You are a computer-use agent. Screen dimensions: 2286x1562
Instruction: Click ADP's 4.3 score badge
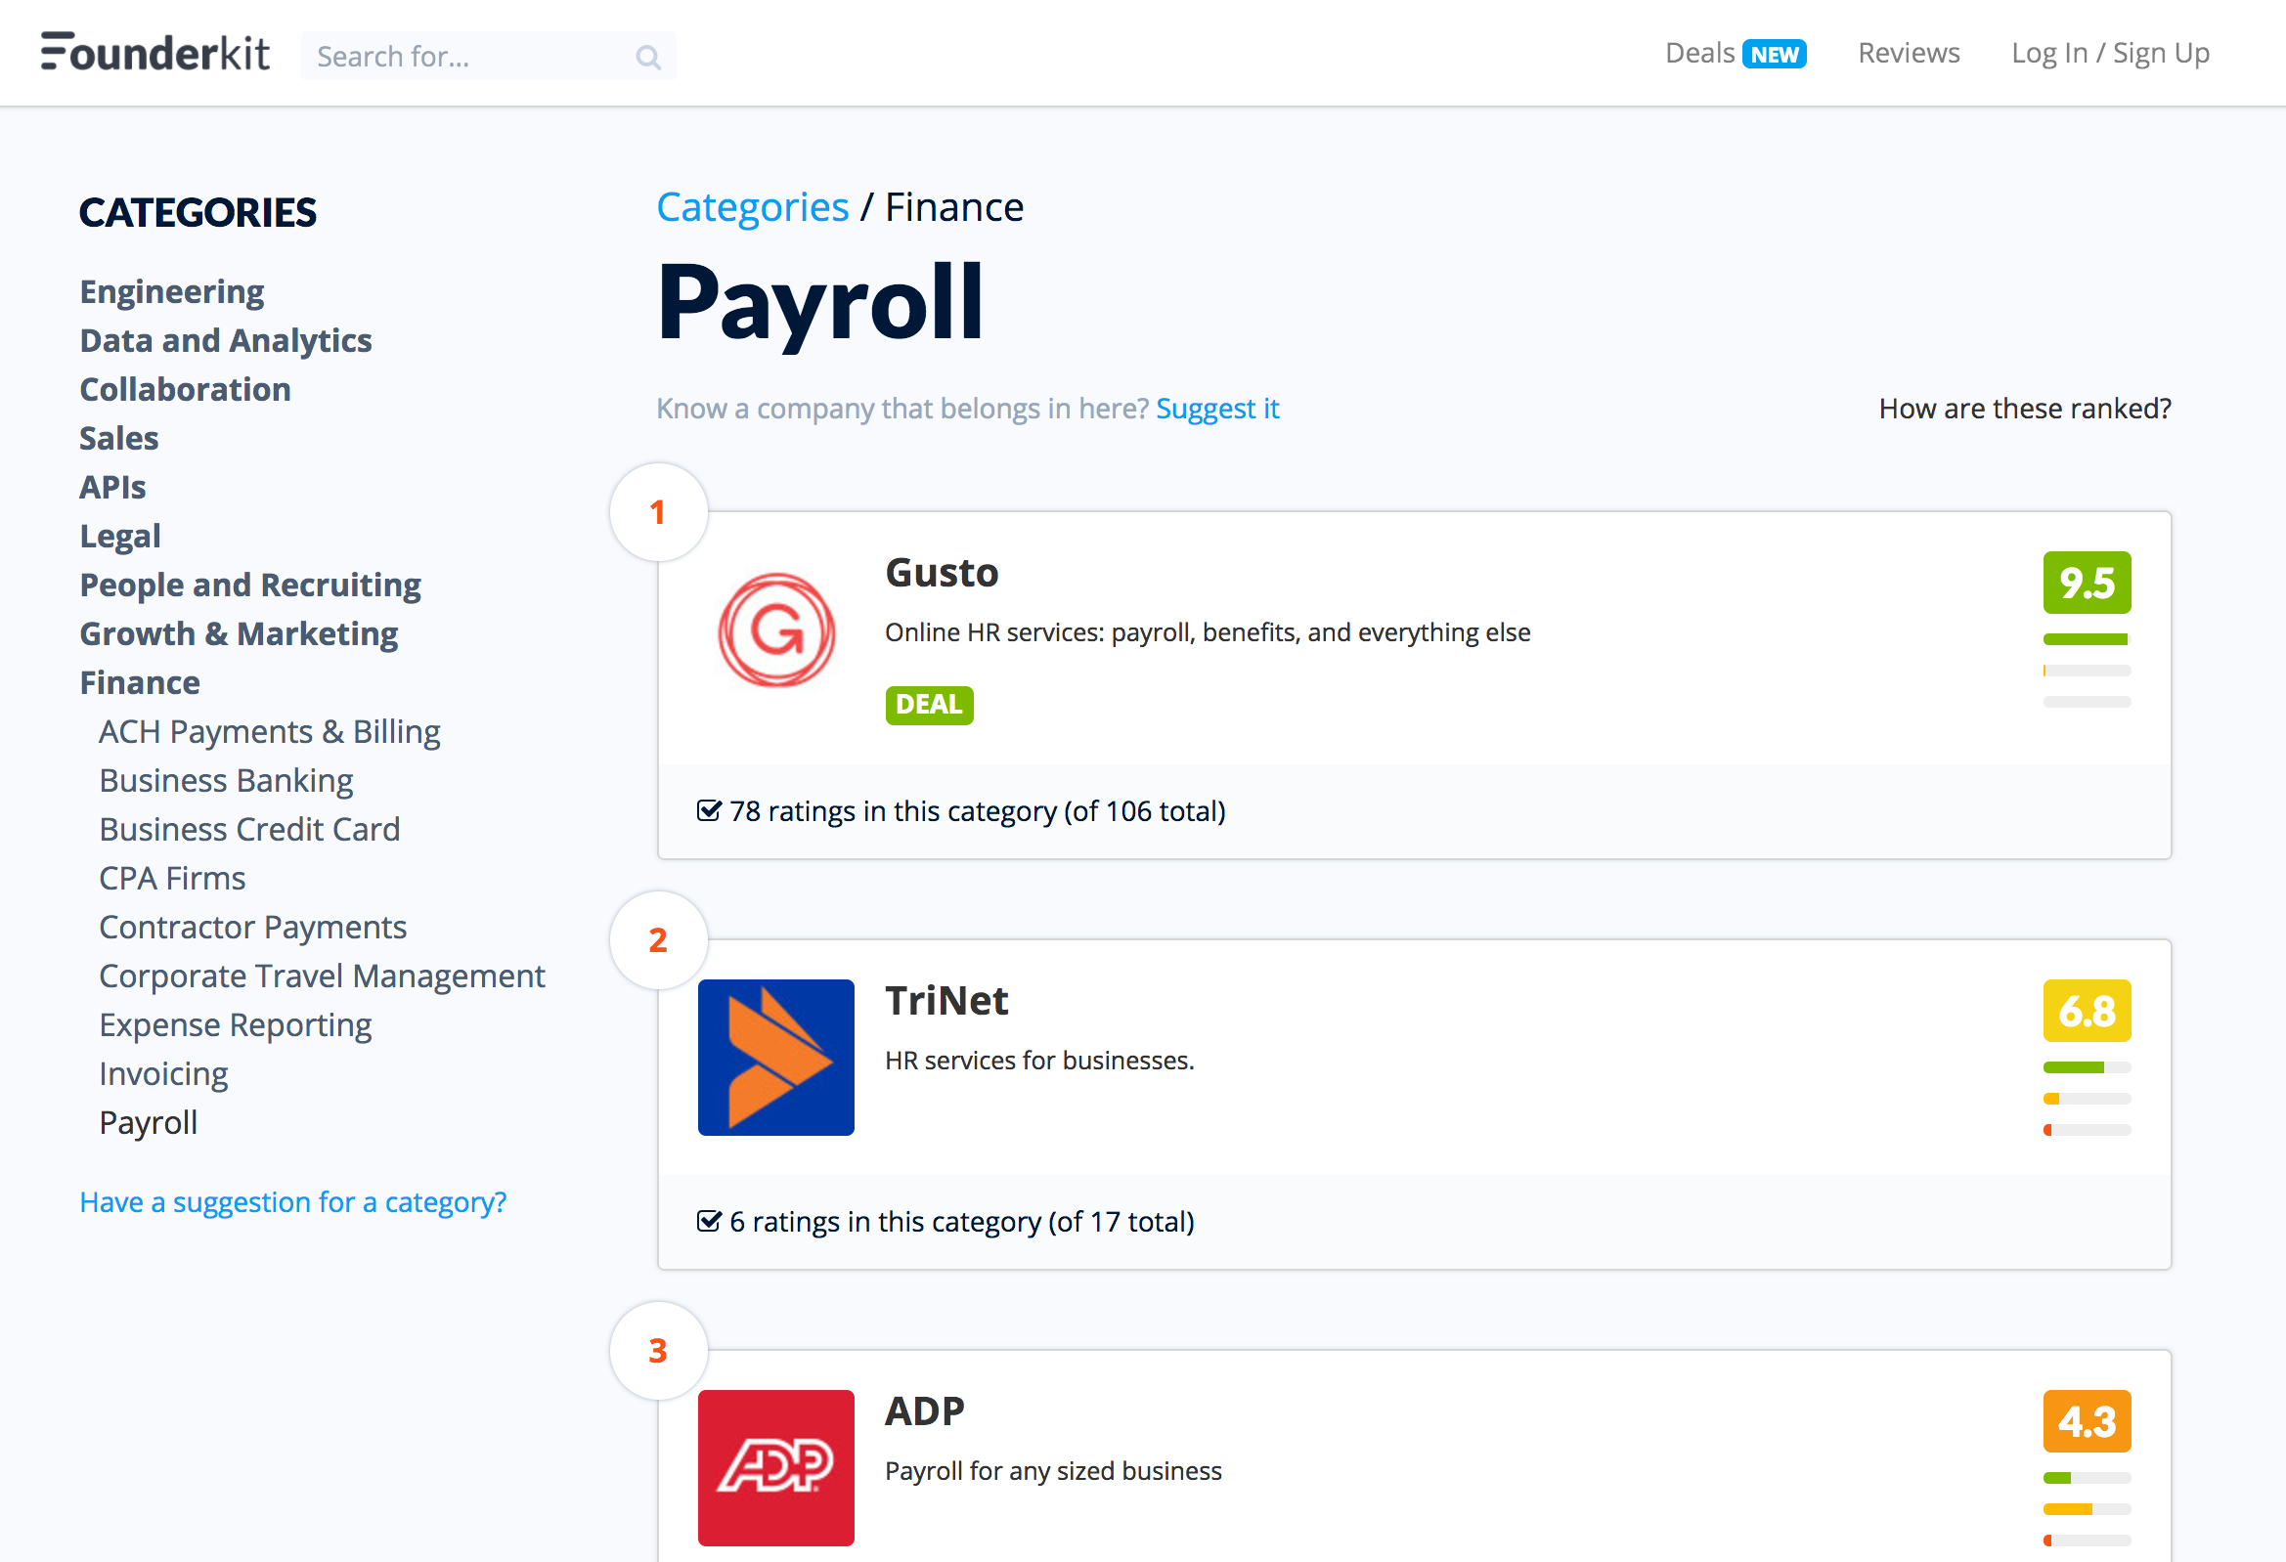click(2087, 1421)
